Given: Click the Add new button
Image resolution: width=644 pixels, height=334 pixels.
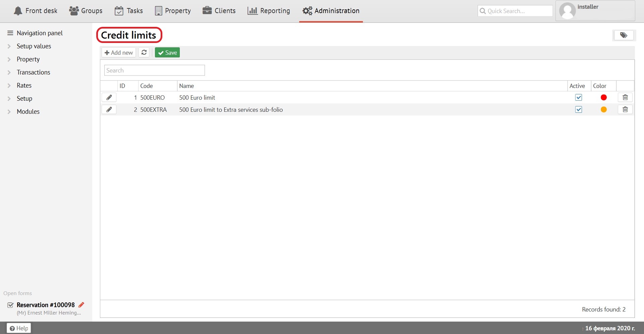Looking at the screenshot, I should click(119, 52).
